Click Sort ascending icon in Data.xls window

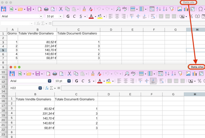coord(158,9)
